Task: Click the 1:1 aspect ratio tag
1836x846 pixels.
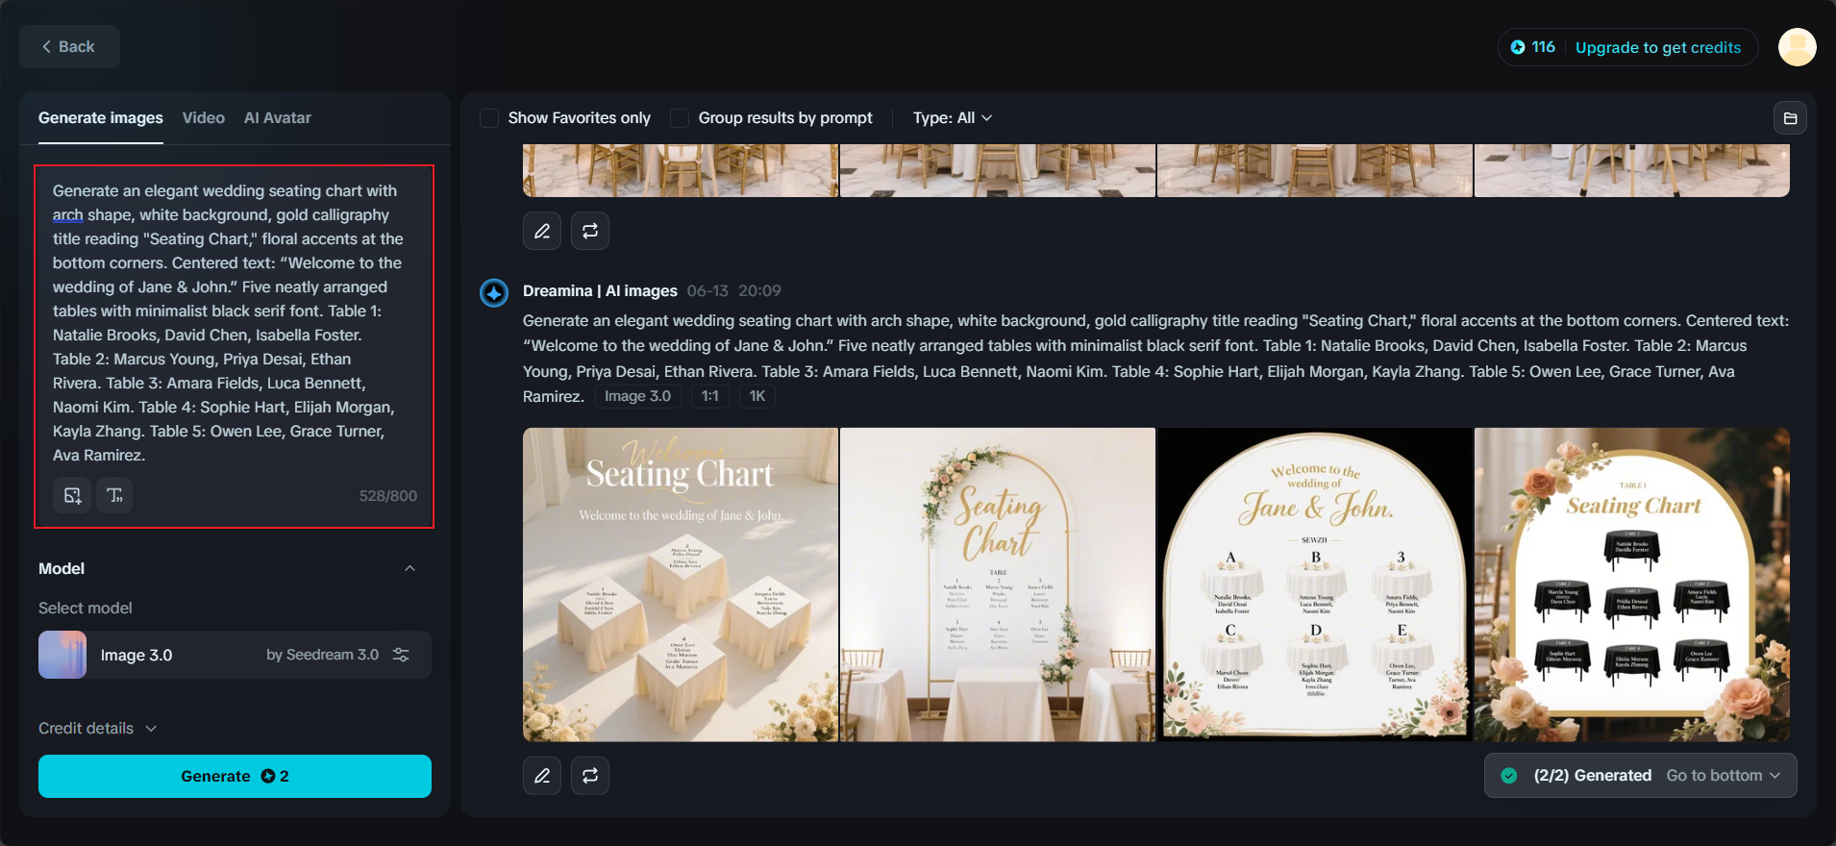Action: point(710,396)
